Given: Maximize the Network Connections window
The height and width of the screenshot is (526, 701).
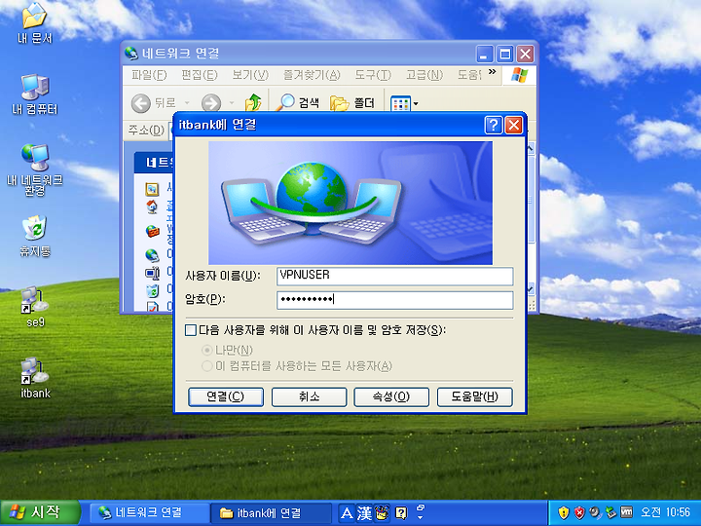Looking at the screenshot, I should (505, 55).
